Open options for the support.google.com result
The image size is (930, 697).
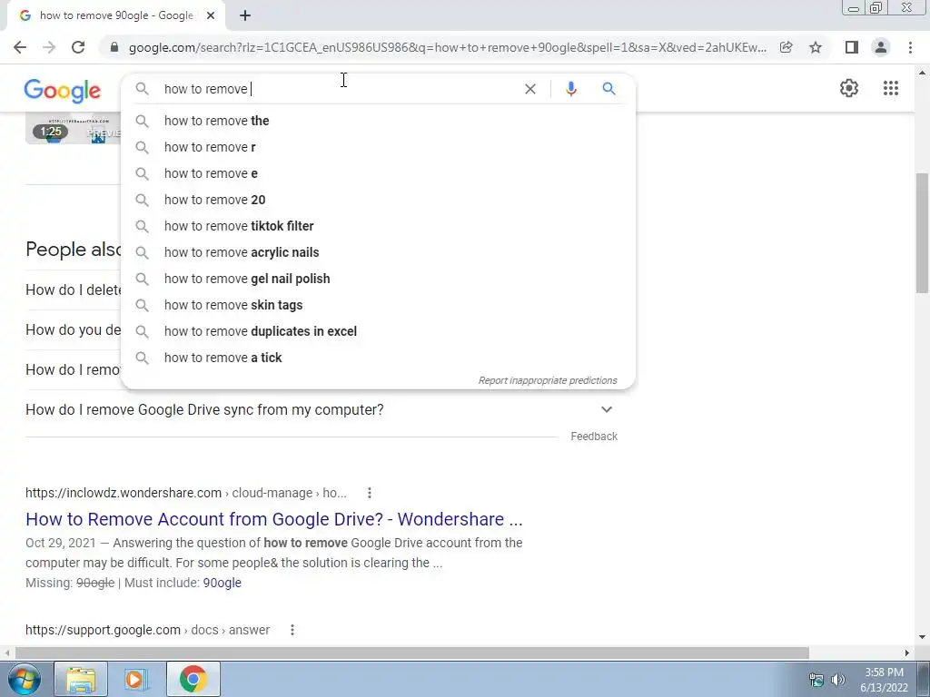pyautogui.click(x=292, y=630)
